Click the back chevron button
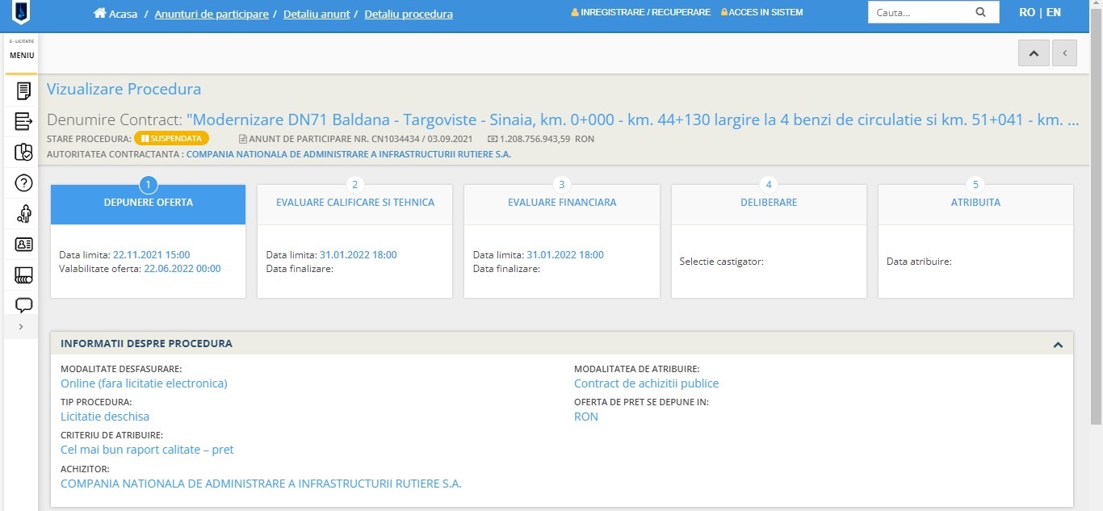This screenshot has height=511, width=1103. [1064, 53]
